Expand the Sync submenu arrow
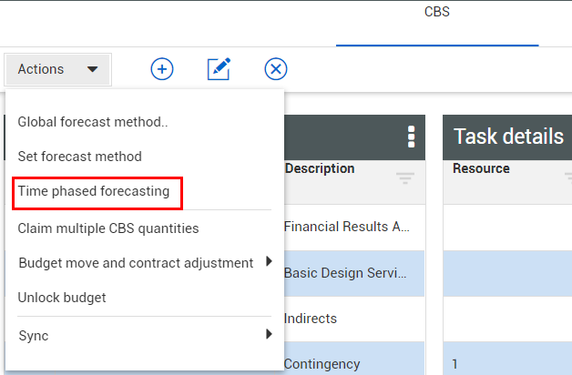This screenshot has height=375, width=572. (x=269, y=335)
